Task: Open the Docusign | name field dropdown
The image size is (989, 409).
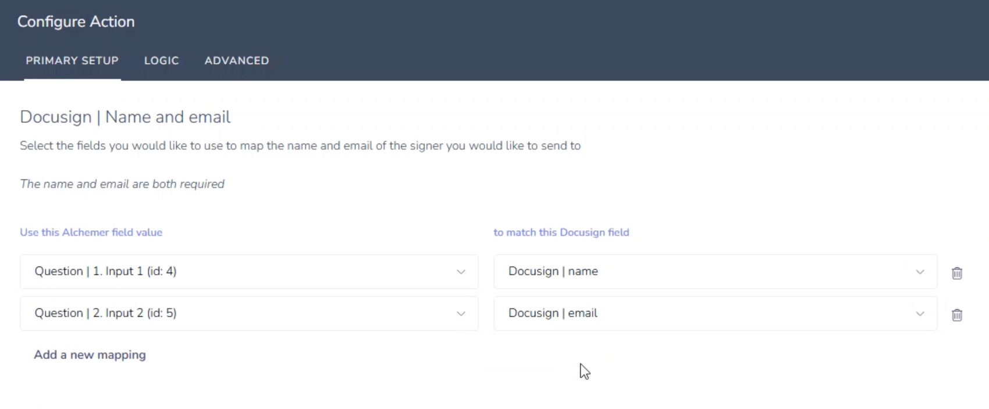Action: [716, 271]
